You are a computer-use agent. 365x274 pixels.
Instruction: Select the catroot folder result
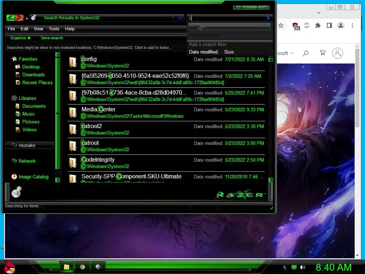click(x=166, y=146)
